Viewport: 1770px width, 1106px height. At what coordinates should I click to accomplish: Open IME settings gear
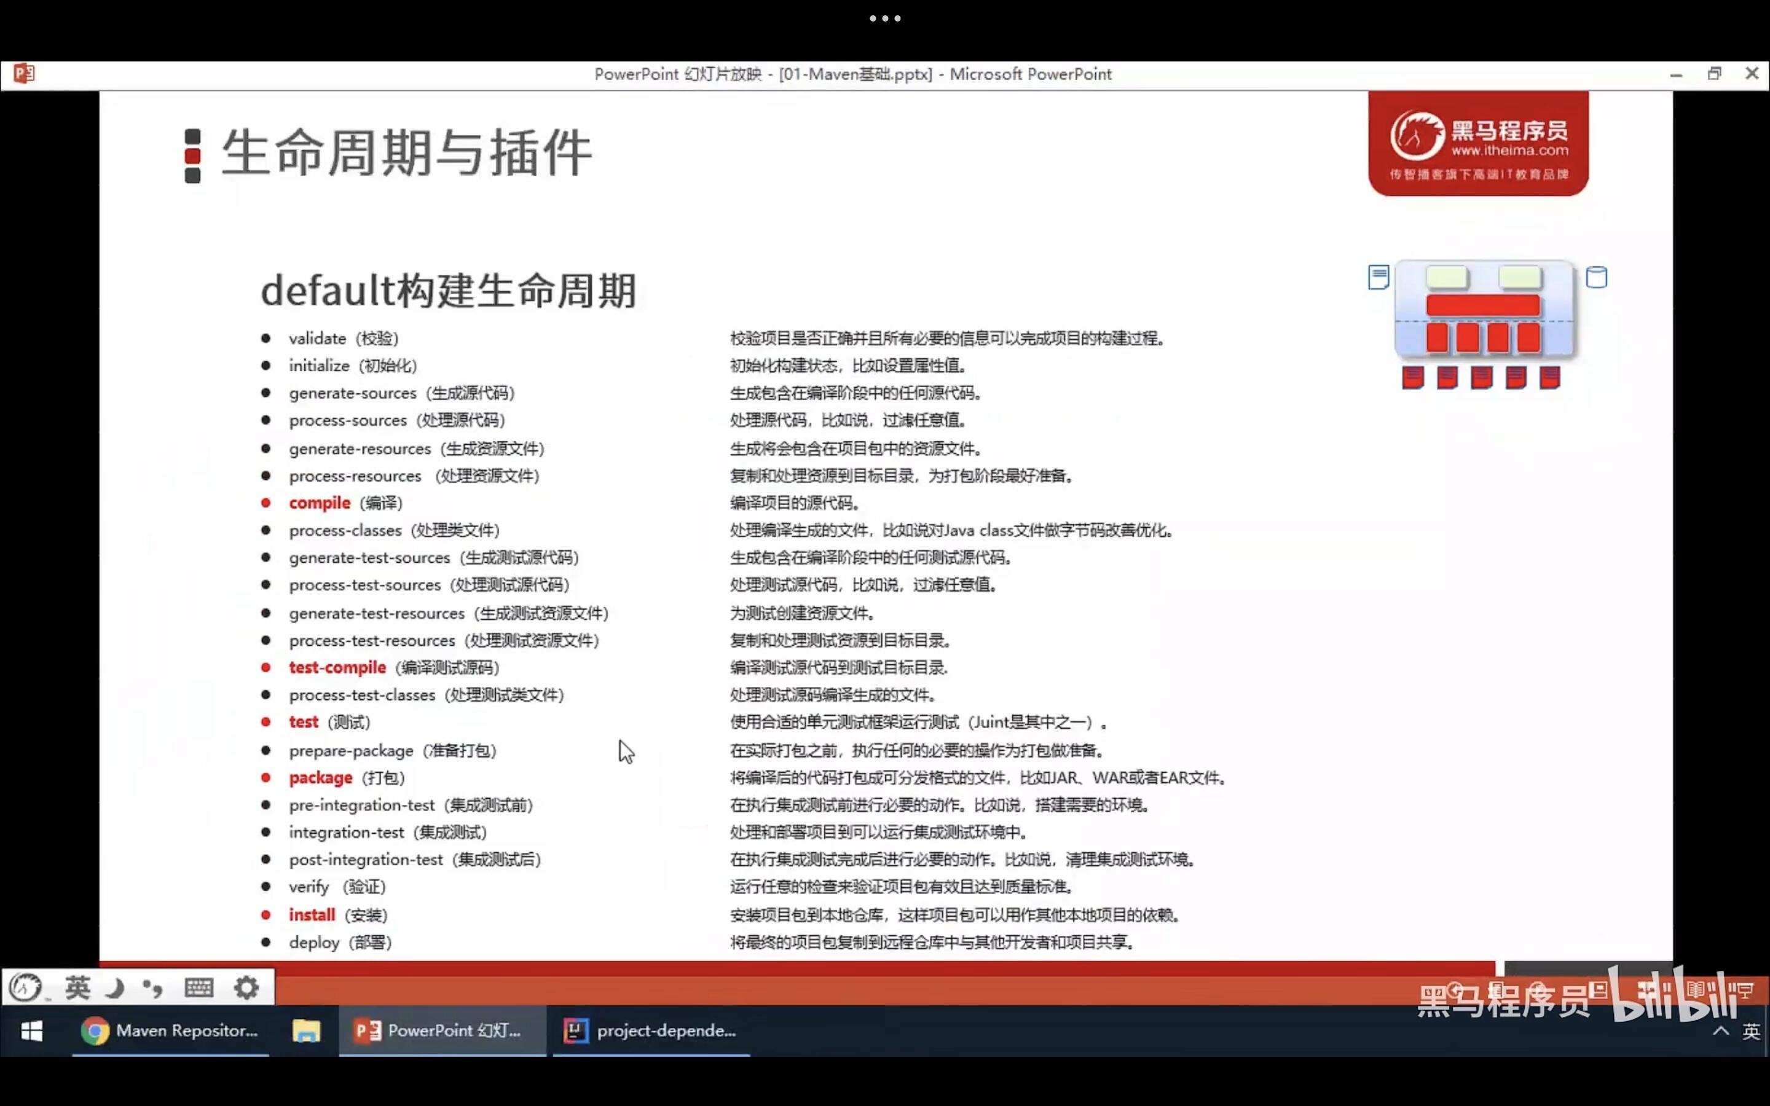click(246, 987)
